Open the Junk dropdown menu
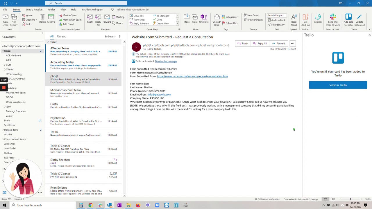The height and width of the screenshot is (209, 372). coord(27,24)
